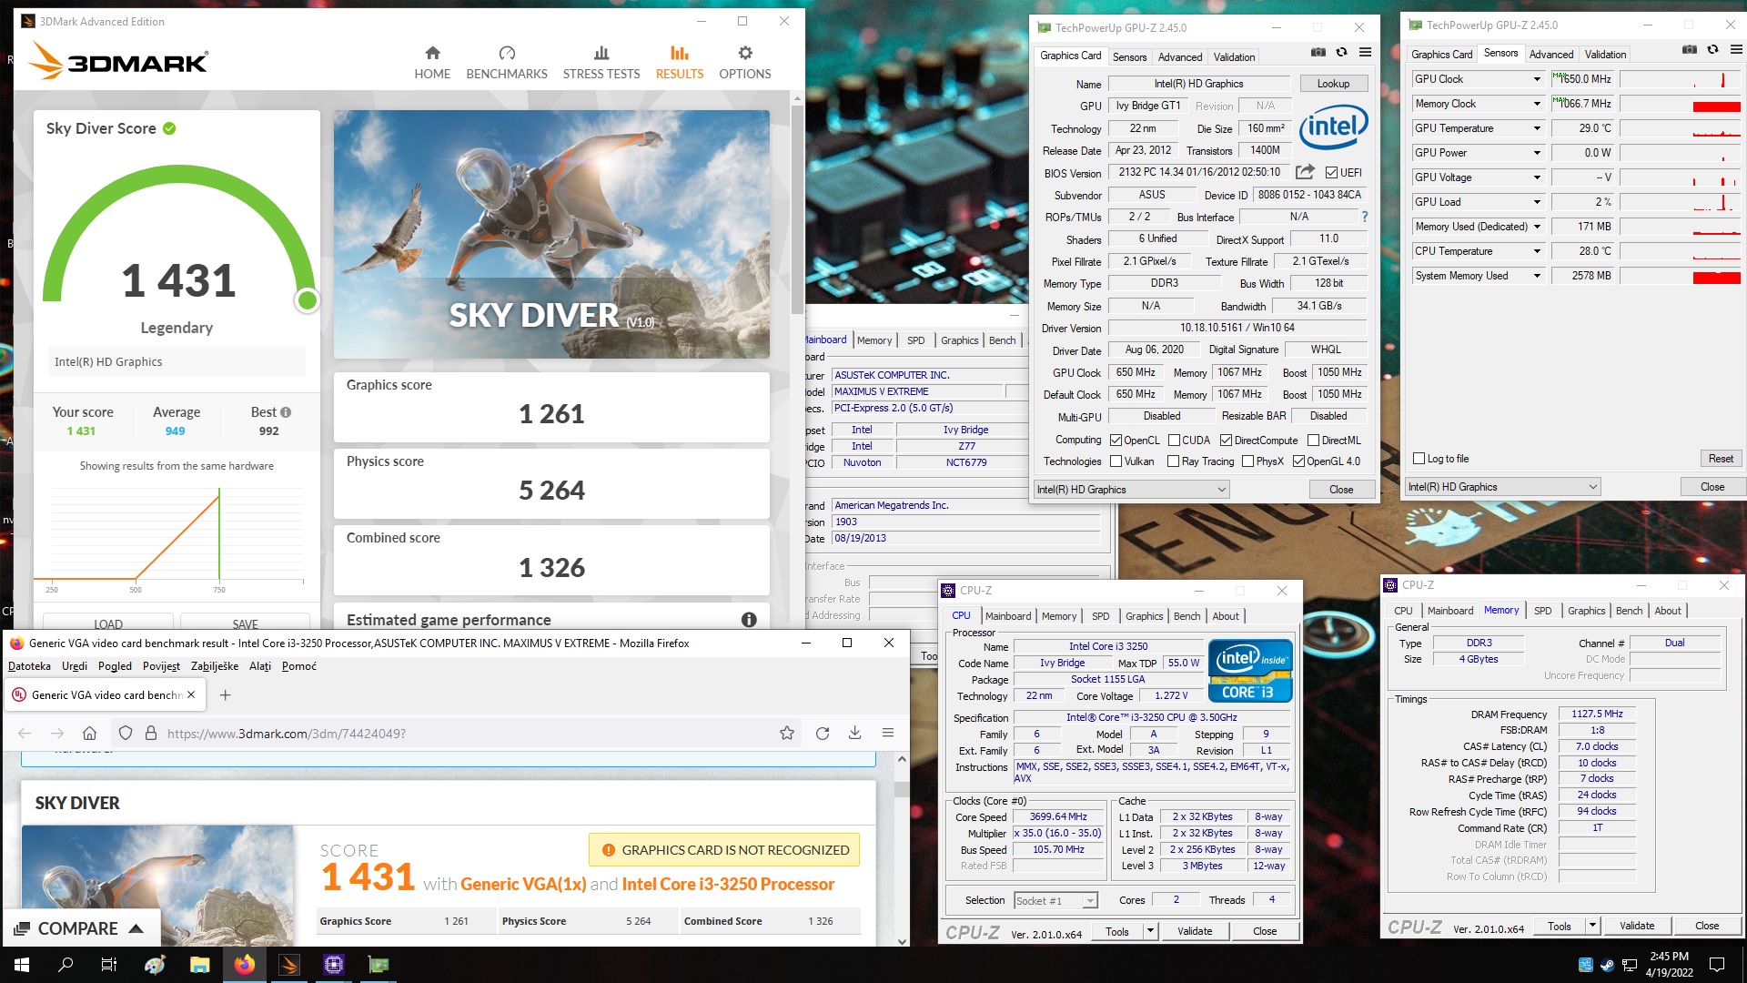Image resolution: width=1747 pixels, height=983 pixels.
Task: Refresh GPU-Z Sensors window
Action: [x=1712, y=50]
